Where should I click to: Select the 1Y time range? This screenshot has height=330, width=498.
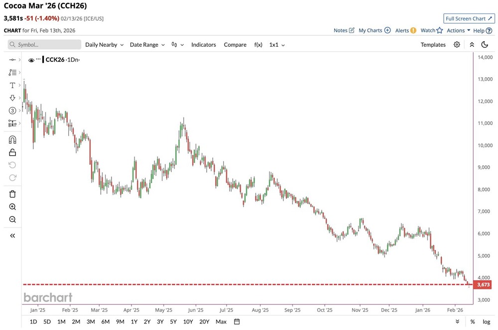(x=134, y=322)
